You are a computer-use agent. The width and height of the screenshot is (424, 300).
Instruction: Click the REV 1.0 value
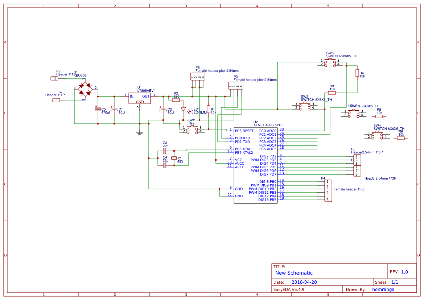click(404, 272)
